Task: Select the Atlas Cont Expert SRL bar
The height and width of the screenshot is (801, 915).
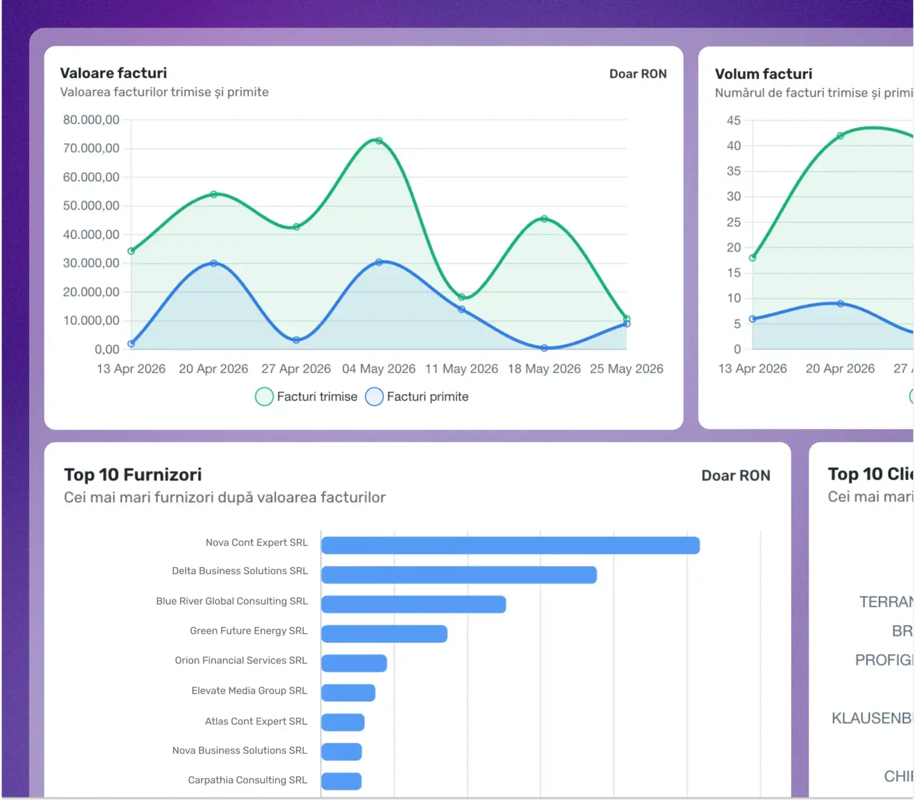Action: pyautogui.click(x=343, y=722)
